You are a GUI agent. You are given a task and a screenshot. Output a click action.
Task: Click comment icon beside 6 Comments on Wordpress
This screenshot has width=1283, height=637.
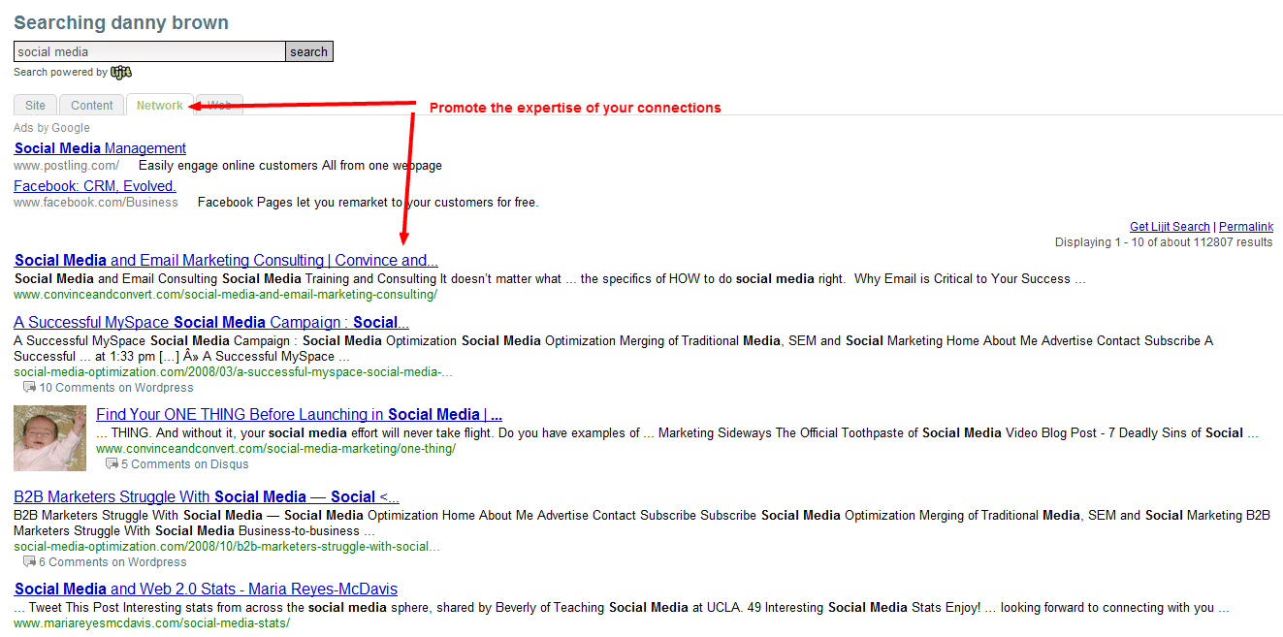coord(29,561)
